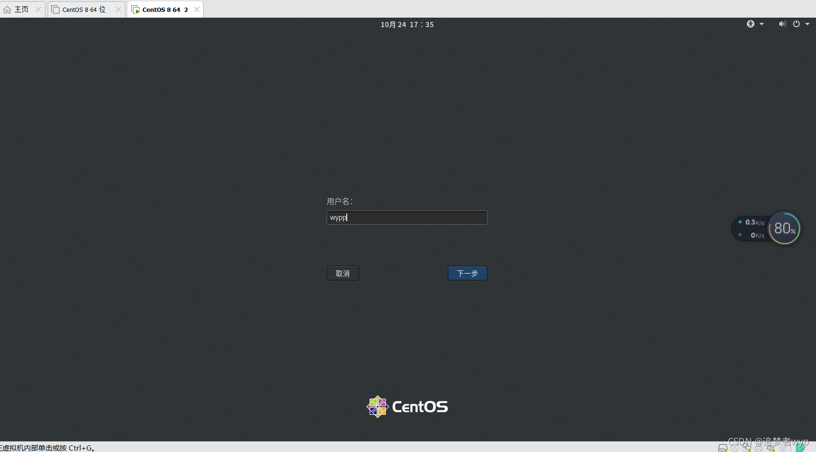Click the 0K/s download speed readout
The height and width of the screenshot is (452, 816).
pos(757,235)
